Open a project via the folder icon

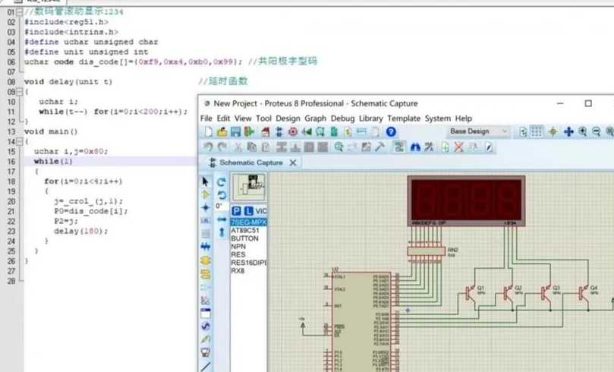click(x=222, y=132)
